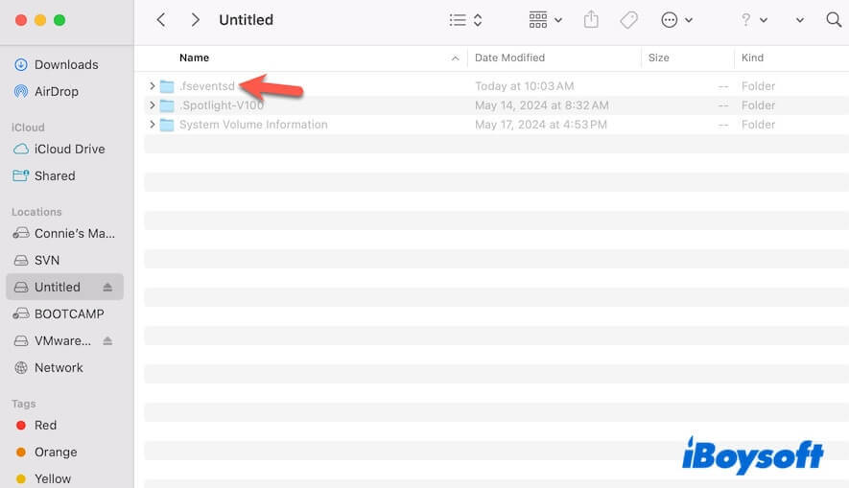Select System Volume Information row name

253,125
